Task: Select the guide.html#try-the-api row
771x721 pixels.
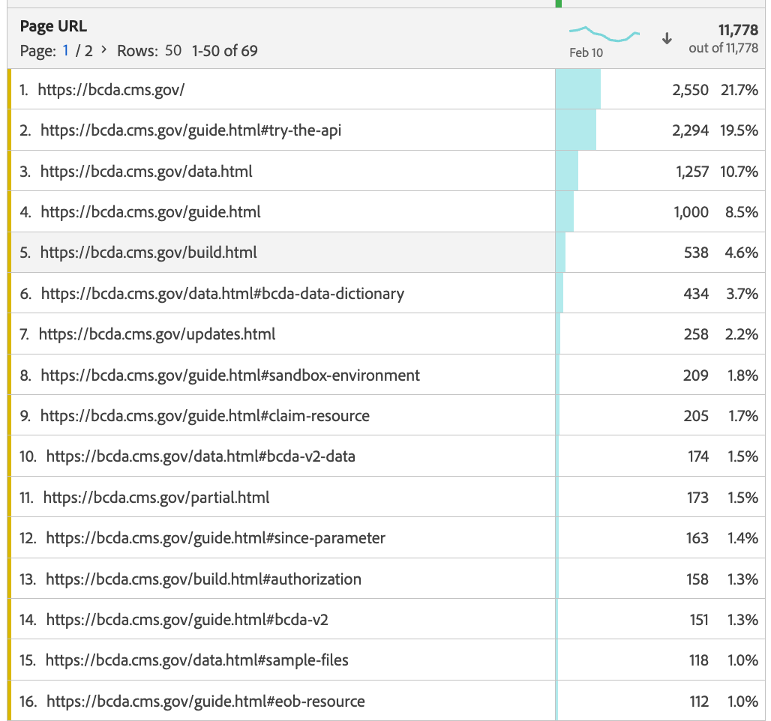Action: [x=191, y=130]
